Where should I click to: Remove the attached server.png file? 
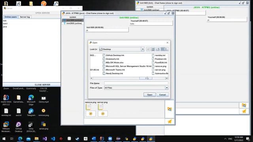[x=103, y=114]
